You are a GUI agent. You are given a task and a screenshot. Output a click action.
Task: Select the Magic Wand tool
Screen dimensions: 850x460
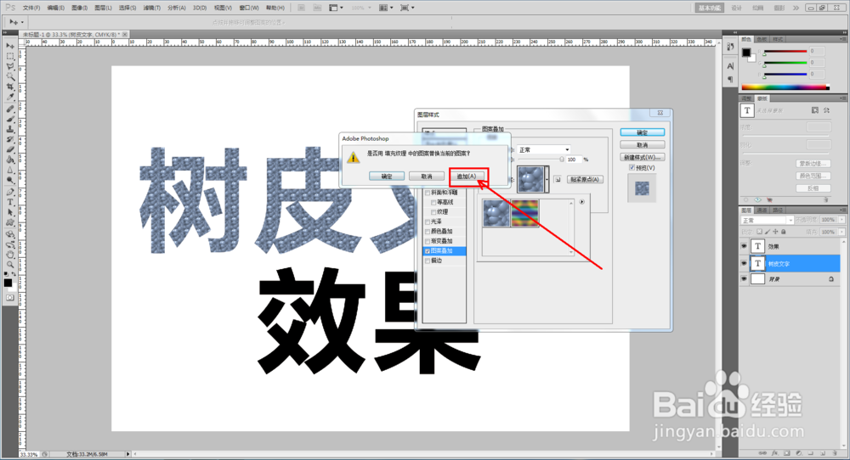(x=9, y=77)
